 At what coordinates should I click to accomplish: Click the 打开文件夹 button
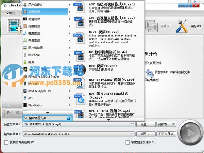pyautogui.click(x=166, y=134)
